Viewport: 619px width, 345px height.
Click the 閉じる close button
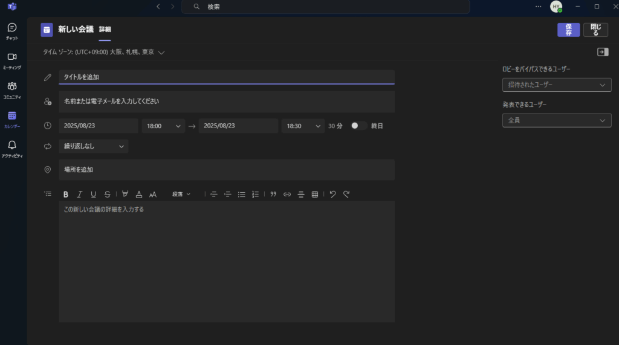(x=595, y=30)
